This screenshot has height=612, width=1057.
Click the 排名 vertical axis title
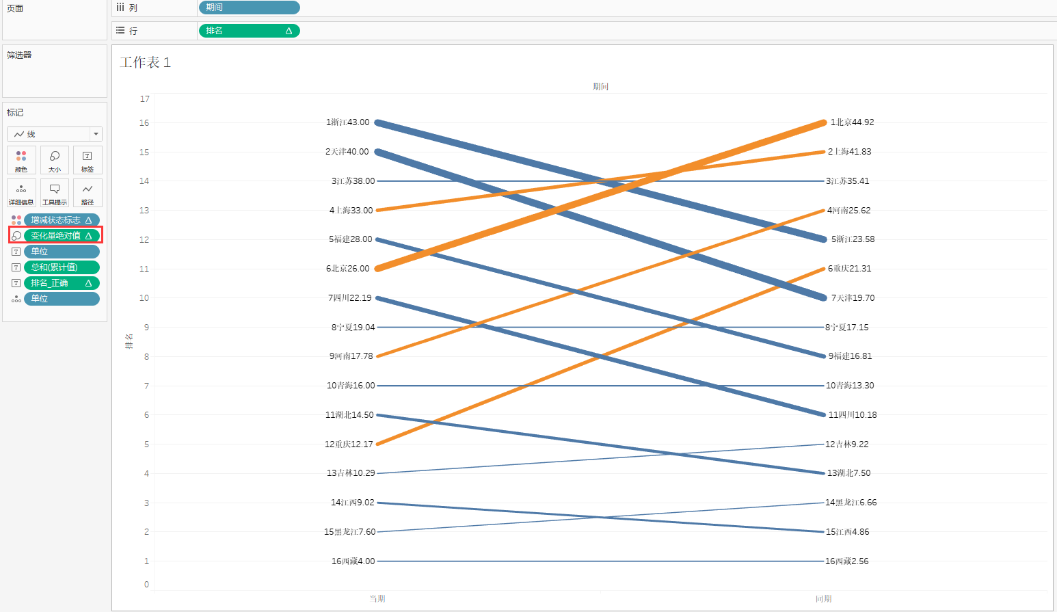(x=129, y=341)
